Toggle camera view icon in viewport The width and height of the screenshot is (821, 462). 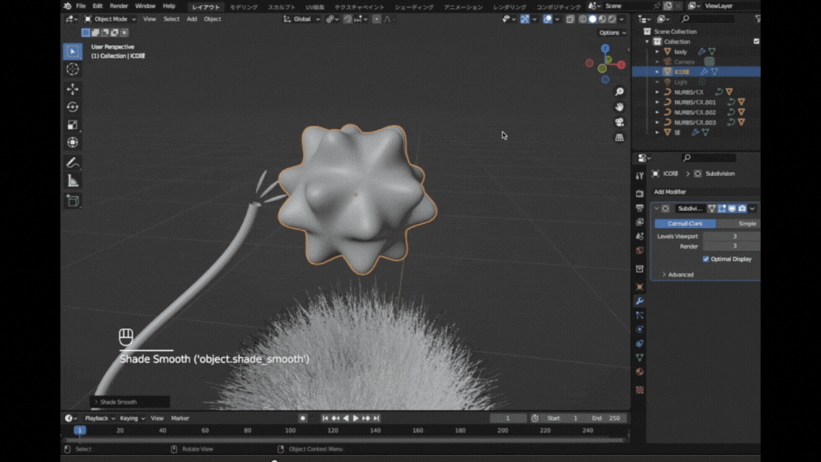[619, 122]
